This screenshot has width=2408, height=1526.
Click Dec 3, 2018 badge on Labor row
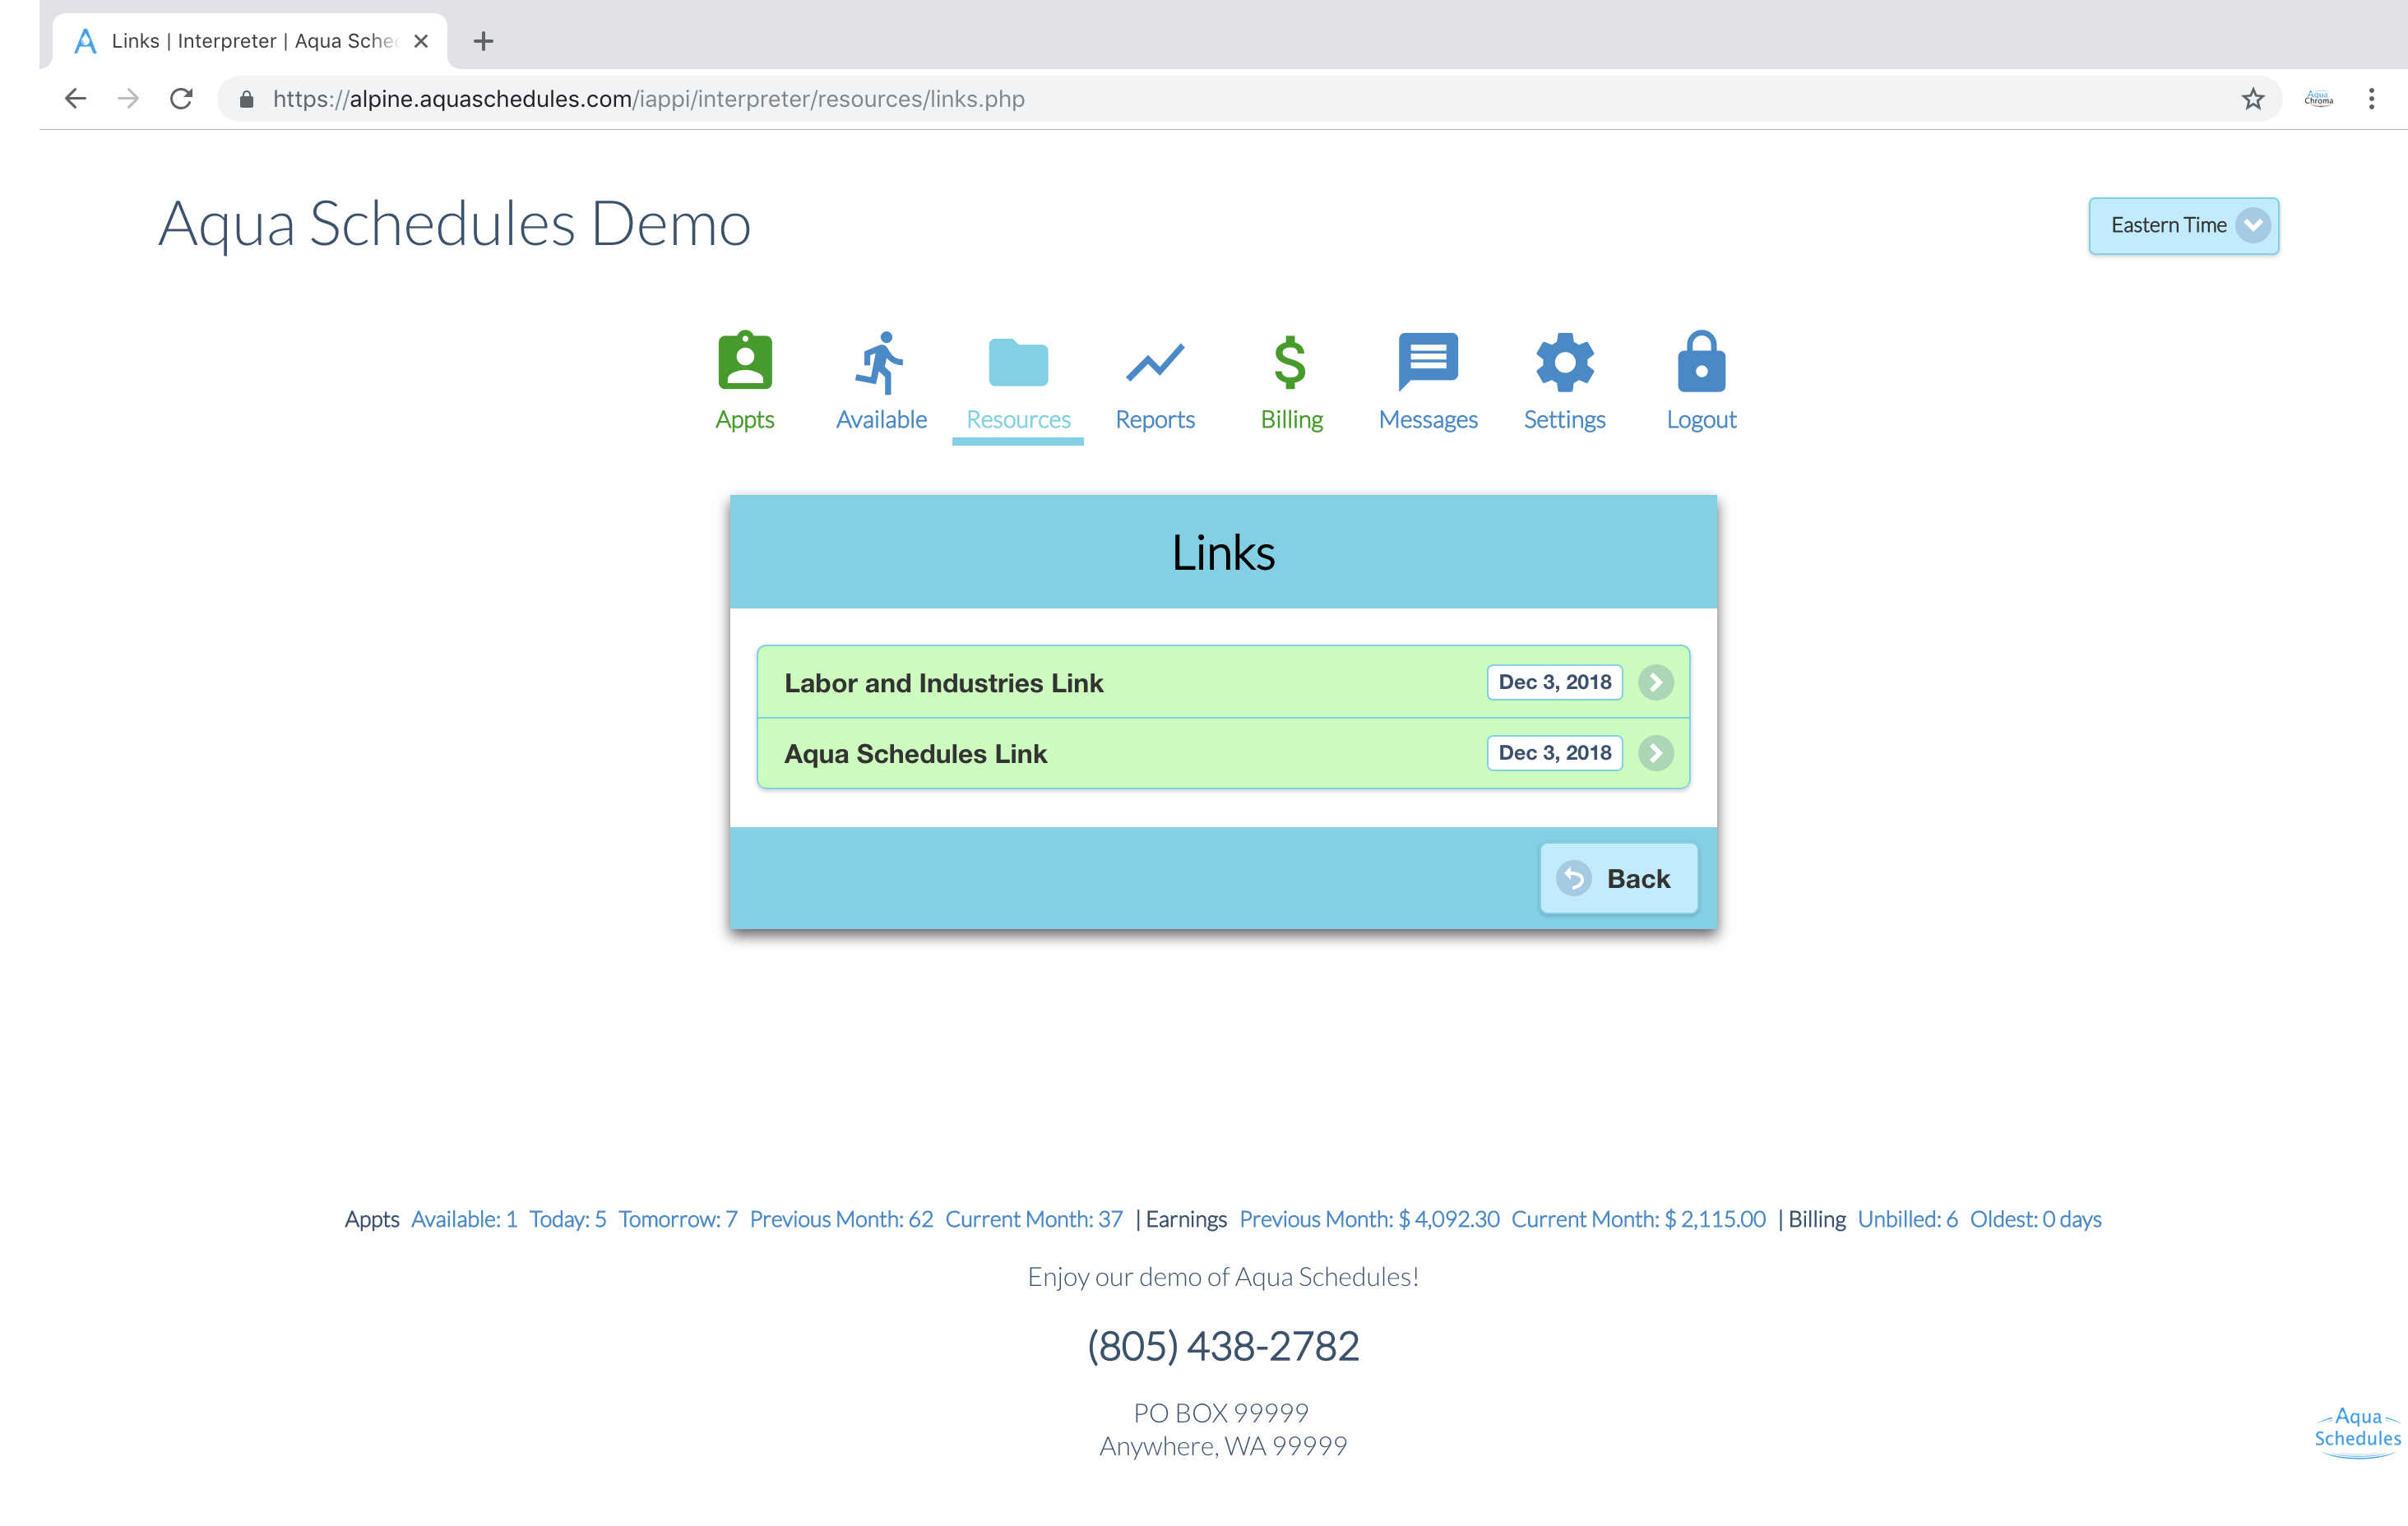tap(1554, 682)
